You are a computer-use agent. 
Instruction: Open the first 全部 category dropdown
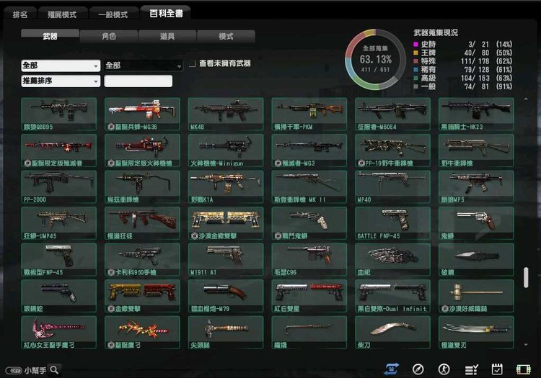(x=61, y=66)
